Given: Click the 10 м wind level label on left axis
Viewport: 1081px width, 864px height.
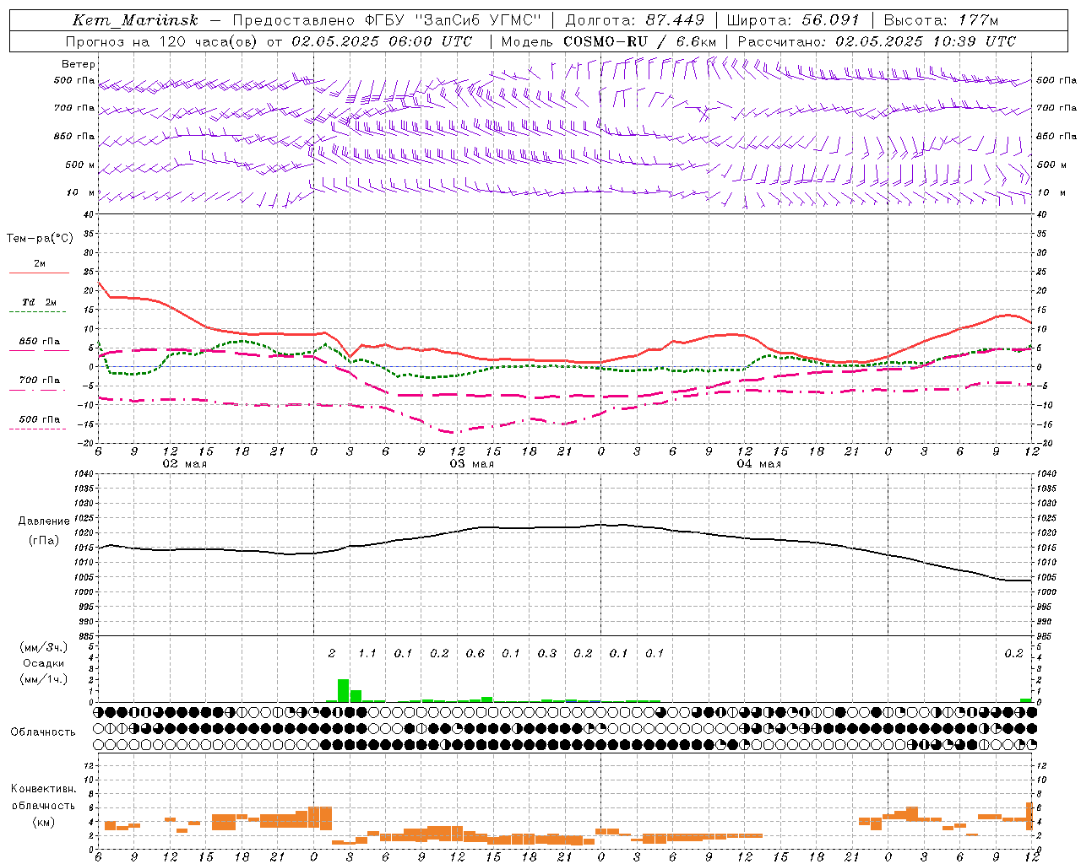Looking at the screenshot, I should coord(81,192).
